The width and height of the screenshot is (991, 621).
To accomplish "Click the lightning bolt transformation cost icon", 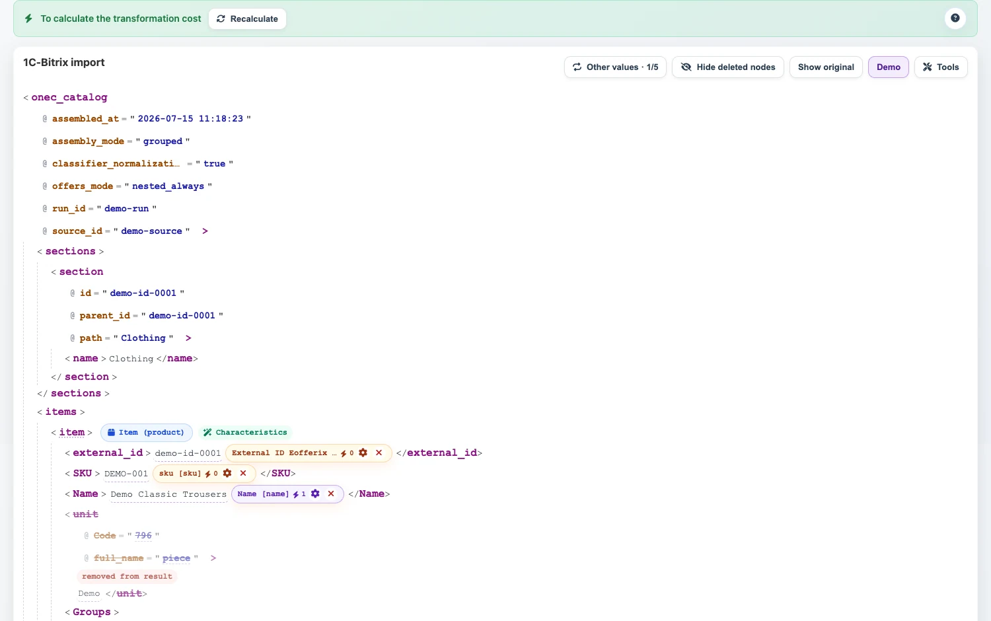I will coord(28,18).
